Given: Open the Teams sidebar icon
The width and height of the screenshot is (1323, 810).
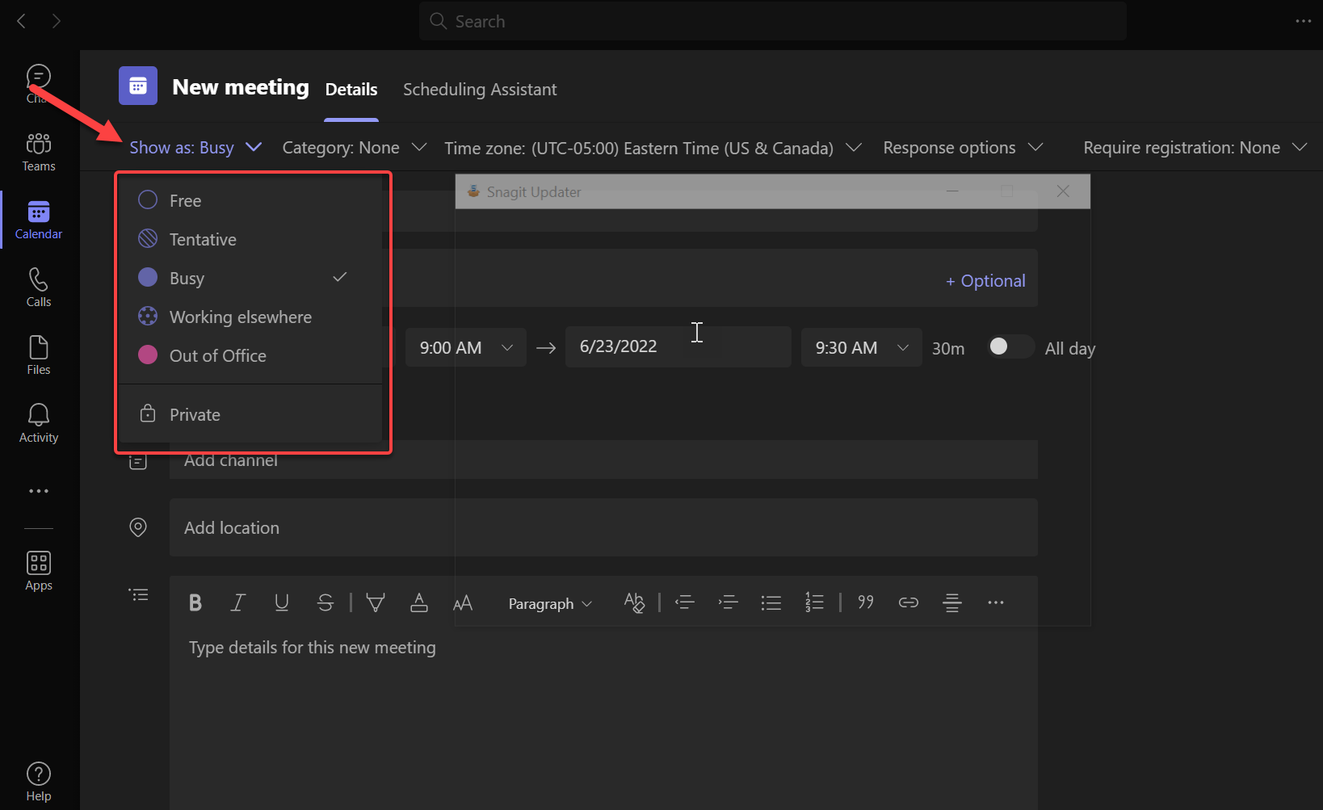Looking at the screenshot, I should (39, 152).
